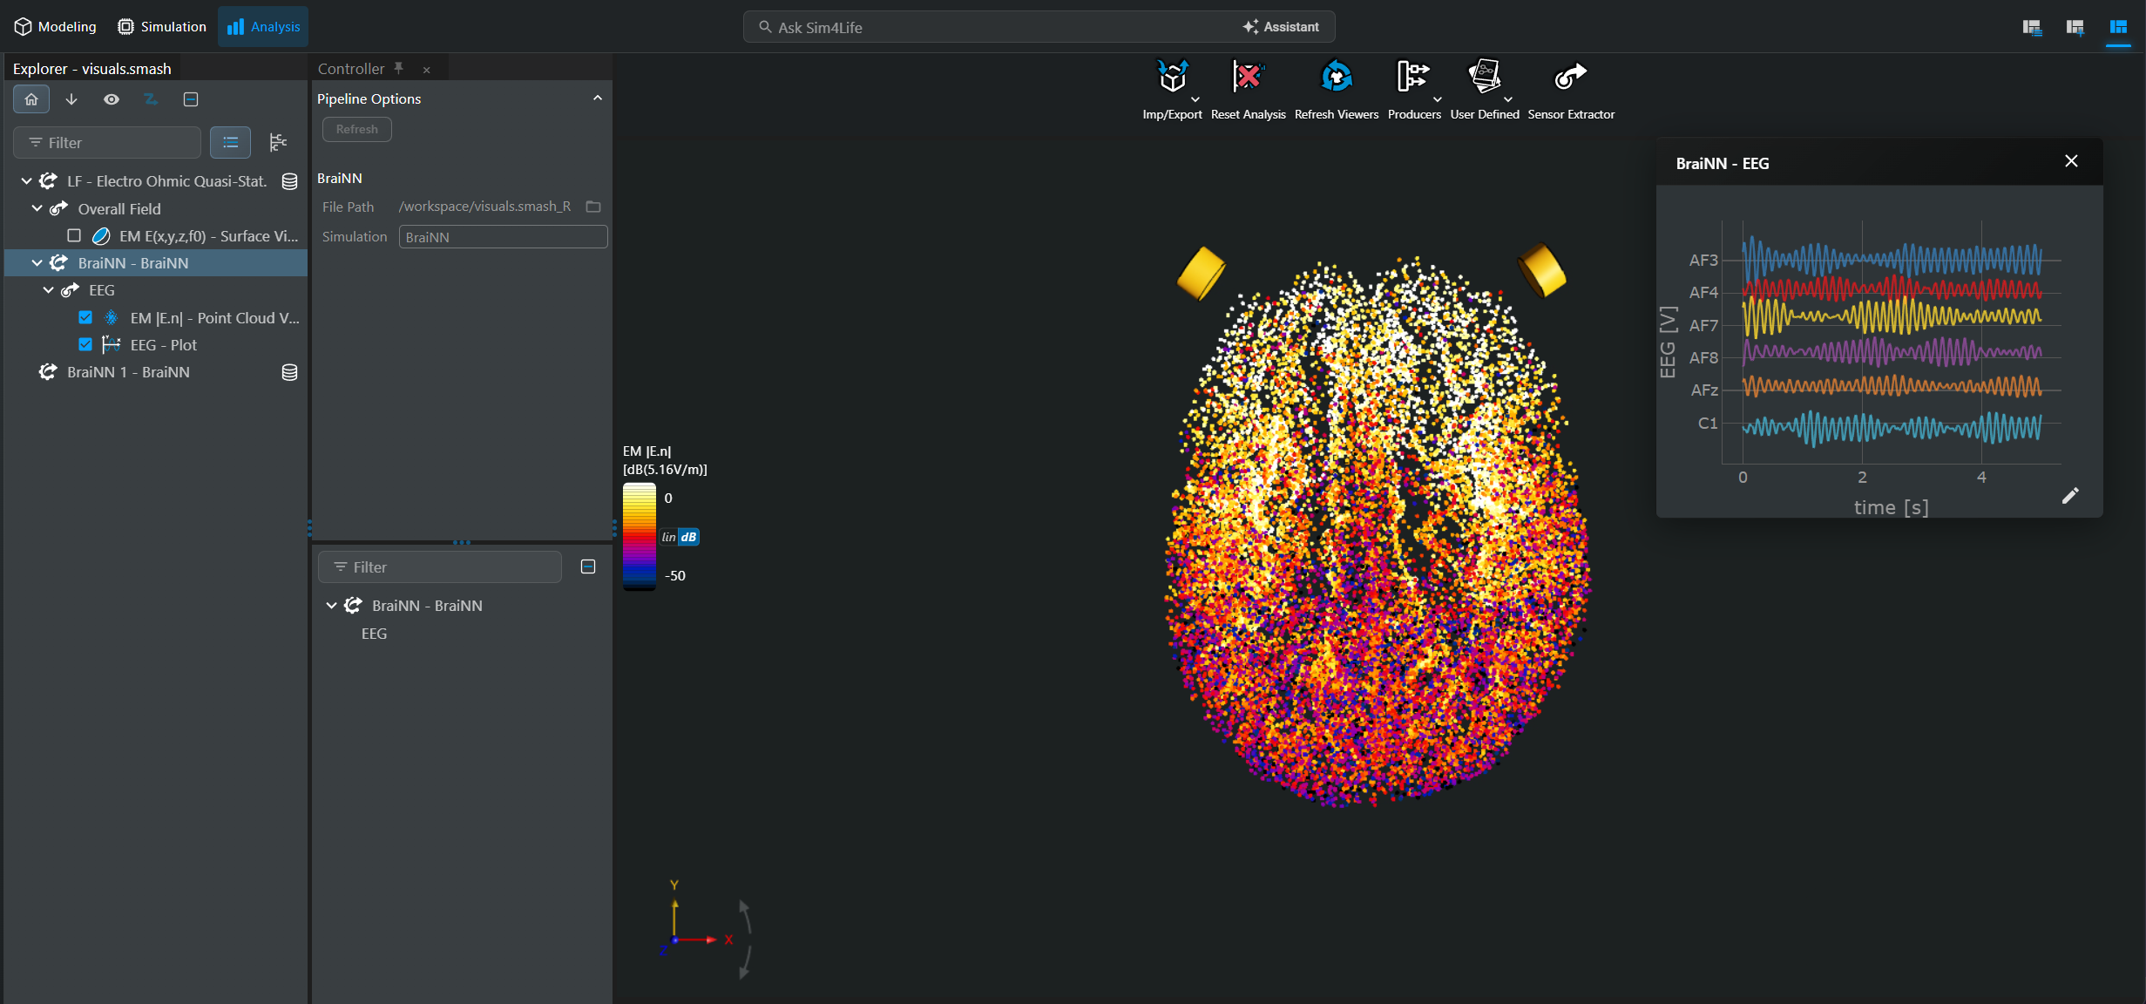Open the Assistant button

[1281, 27]
